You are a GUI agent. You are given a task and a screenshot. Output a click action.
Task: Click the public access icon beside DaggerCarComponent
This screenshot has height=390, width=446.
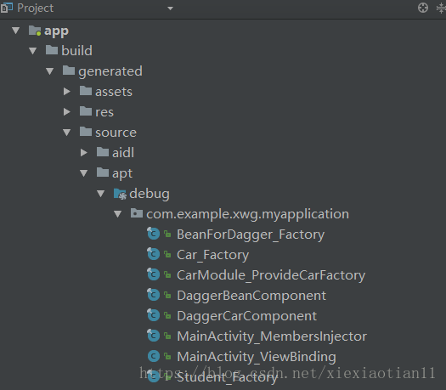point(167,316)
